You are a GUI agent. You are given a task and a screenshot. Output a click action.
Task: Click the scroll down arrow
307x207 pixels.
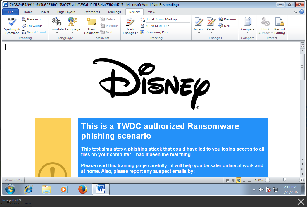pyautogui.click(x=302, y=160)
